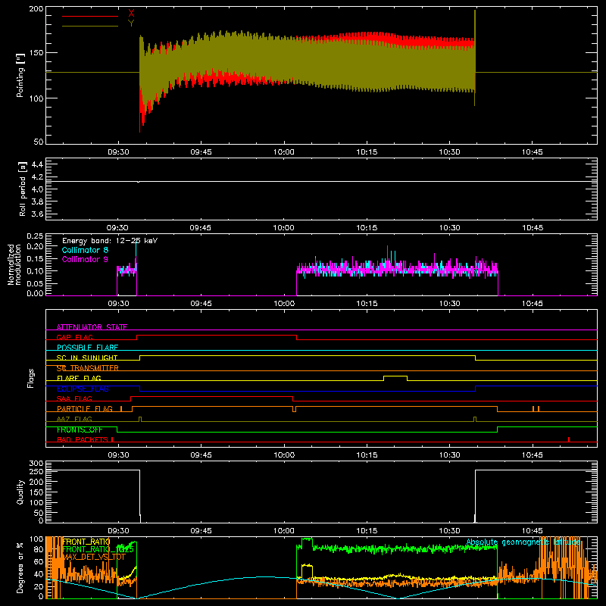Click the olive "Y" legend label
This screenshot has width=606, height=606.
[131, 23]
